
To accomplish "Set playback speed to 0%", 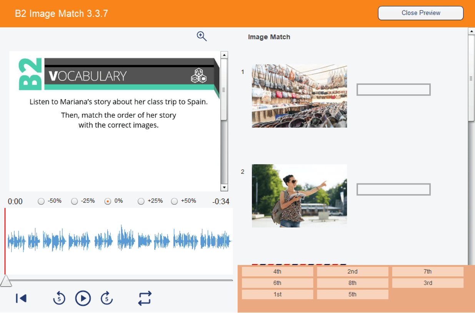I will point(108,201).
